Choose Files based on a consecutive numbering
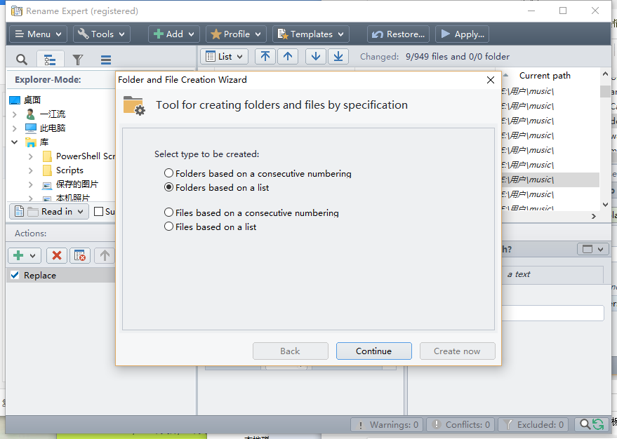This screenshot has width=617, height=439. [x=168, y=212]
